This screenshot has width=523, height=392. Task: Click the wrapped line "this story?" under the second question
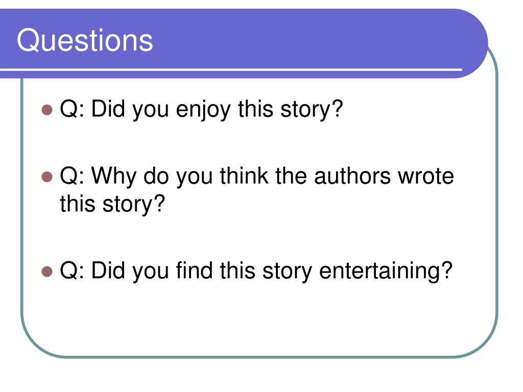pos(112,204)
